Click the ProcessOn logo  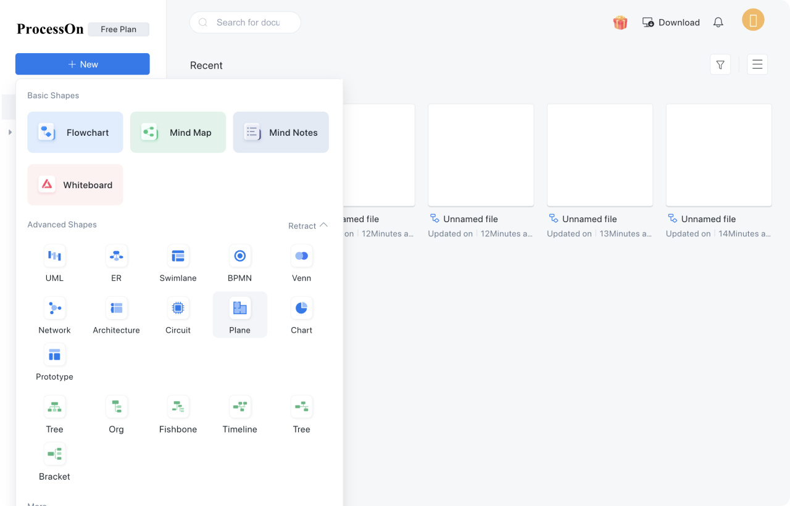click(50, 29)
